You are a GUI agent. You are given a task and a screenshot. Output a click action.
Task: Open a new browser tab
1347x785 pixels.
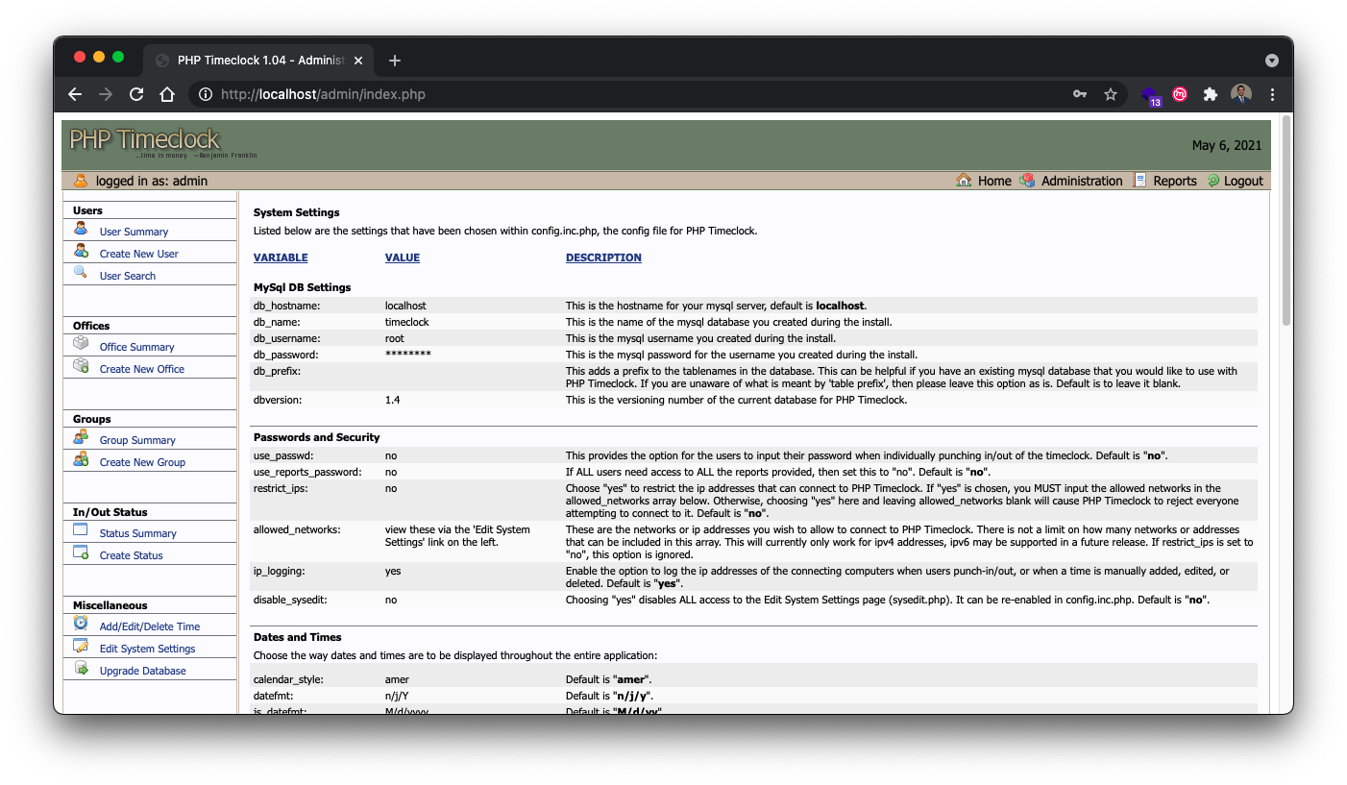click(x=395, y=61)
